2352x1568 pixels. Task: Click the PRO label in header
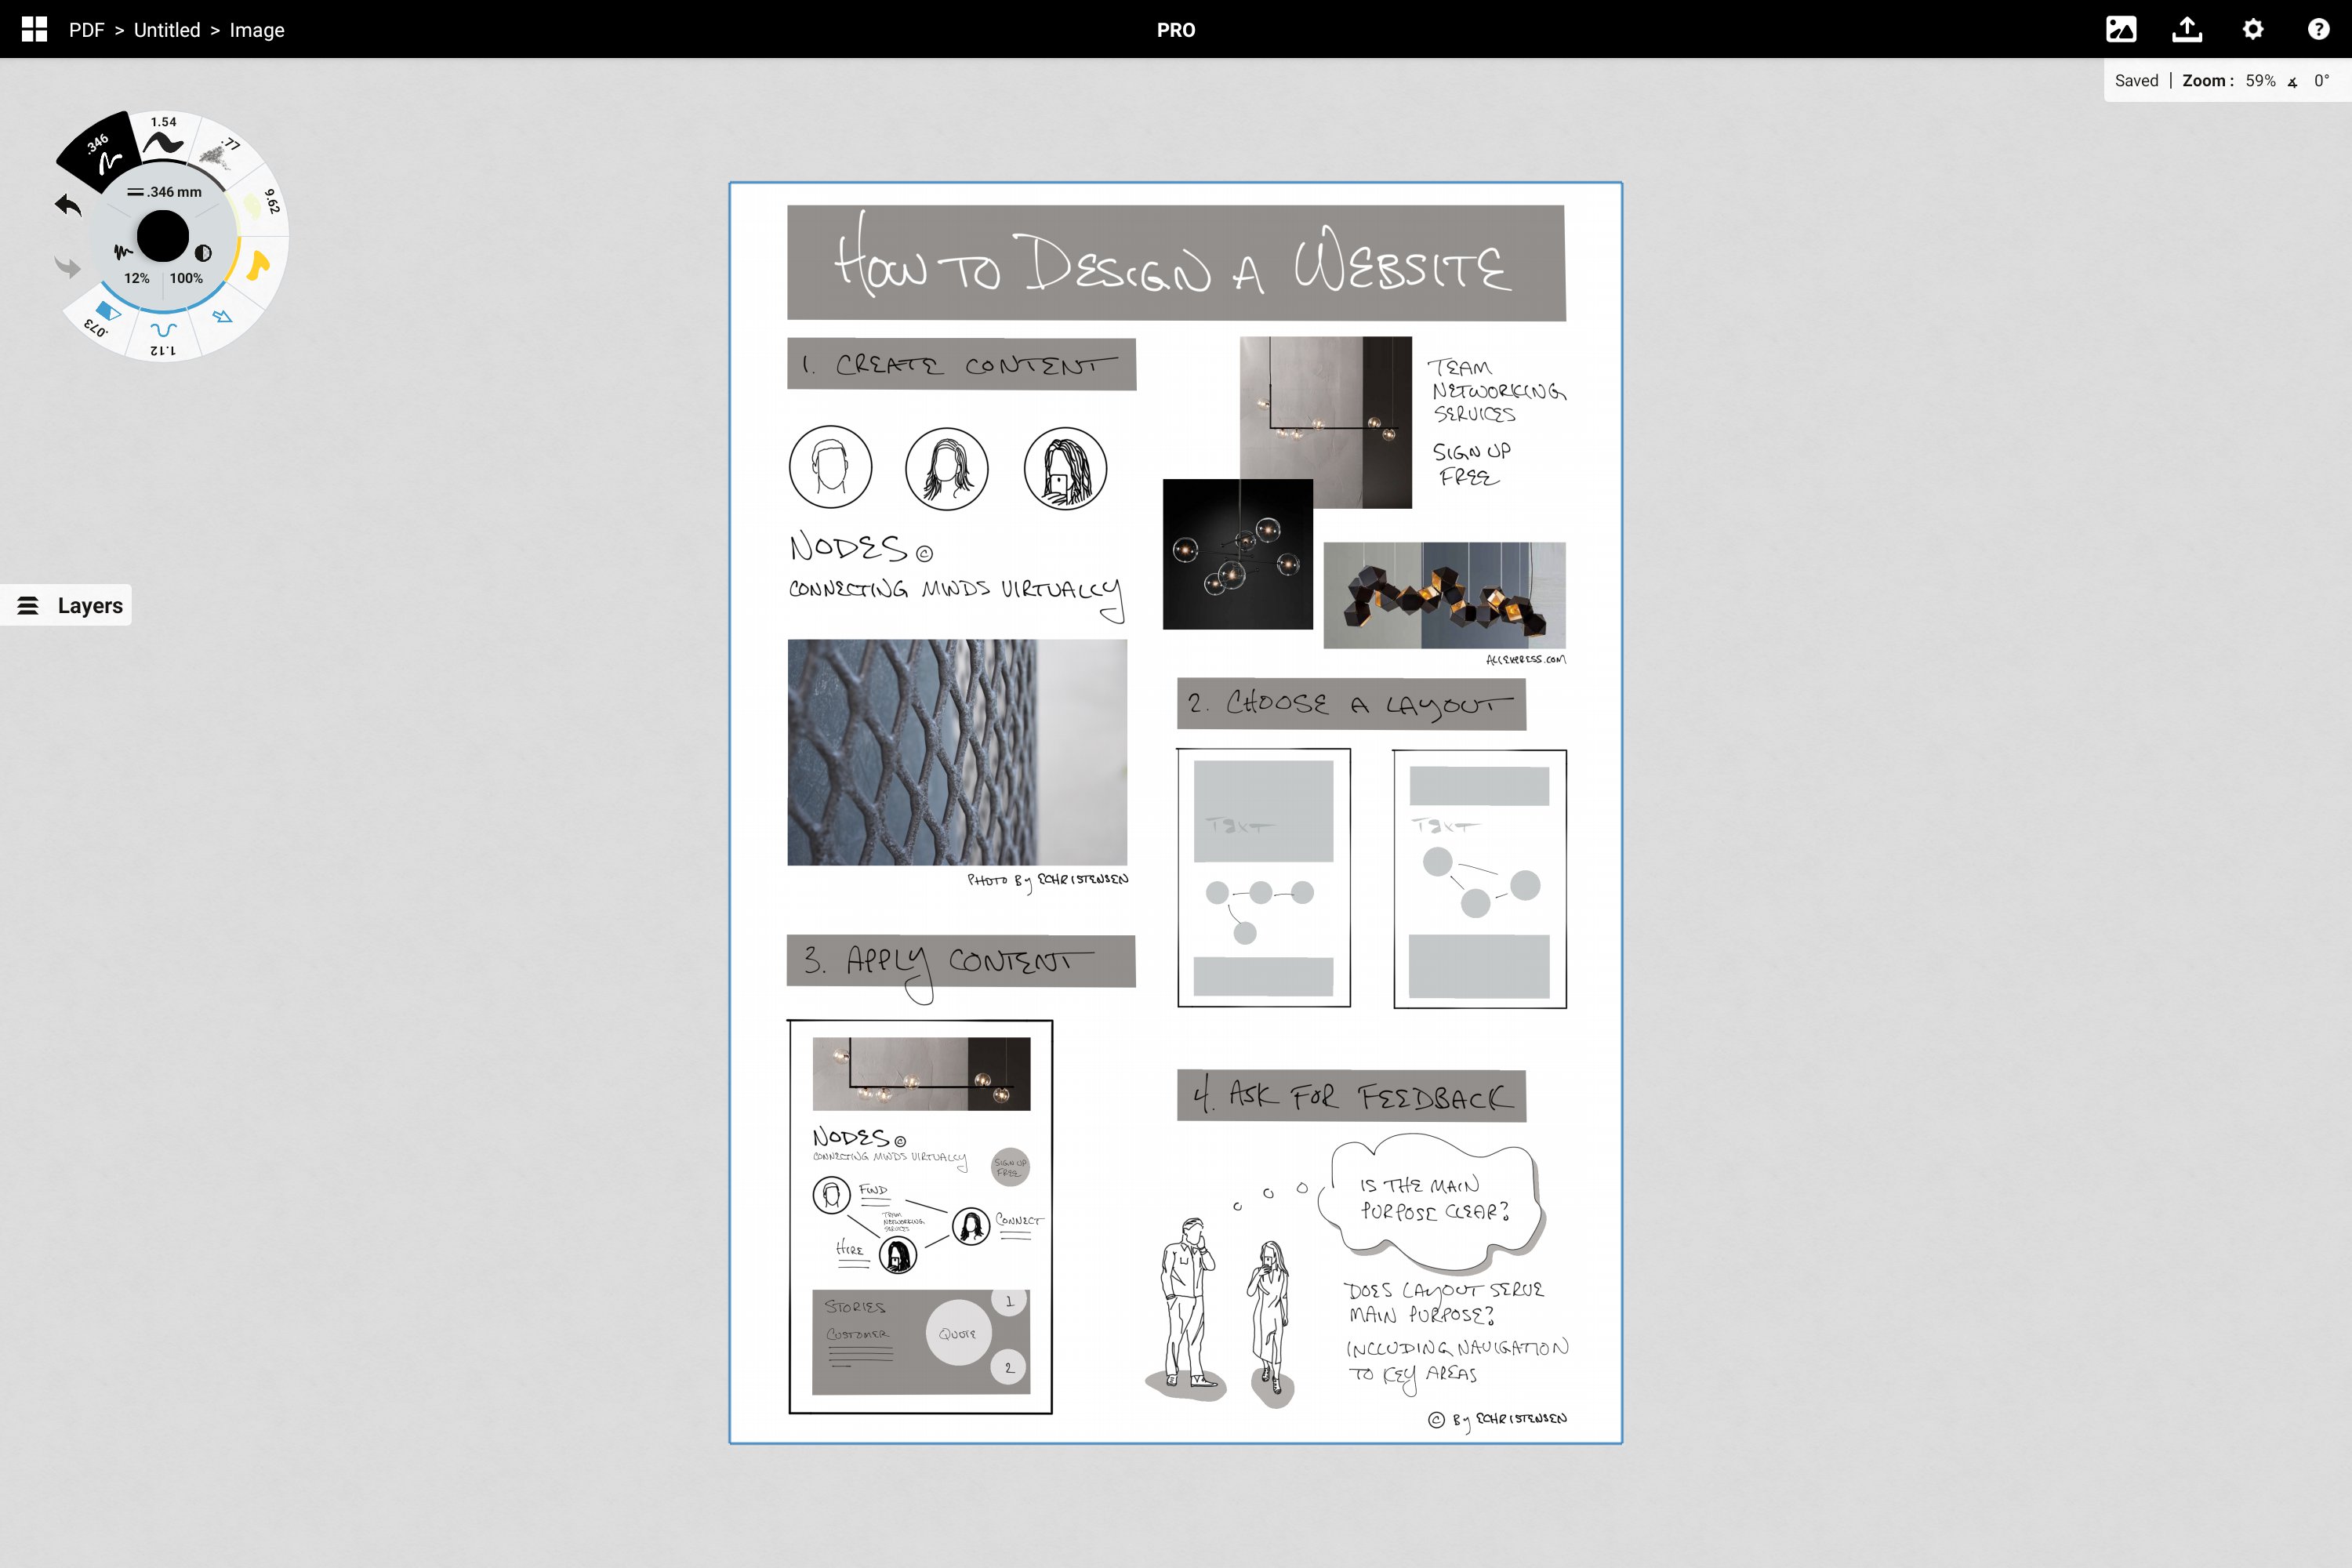1176,30
